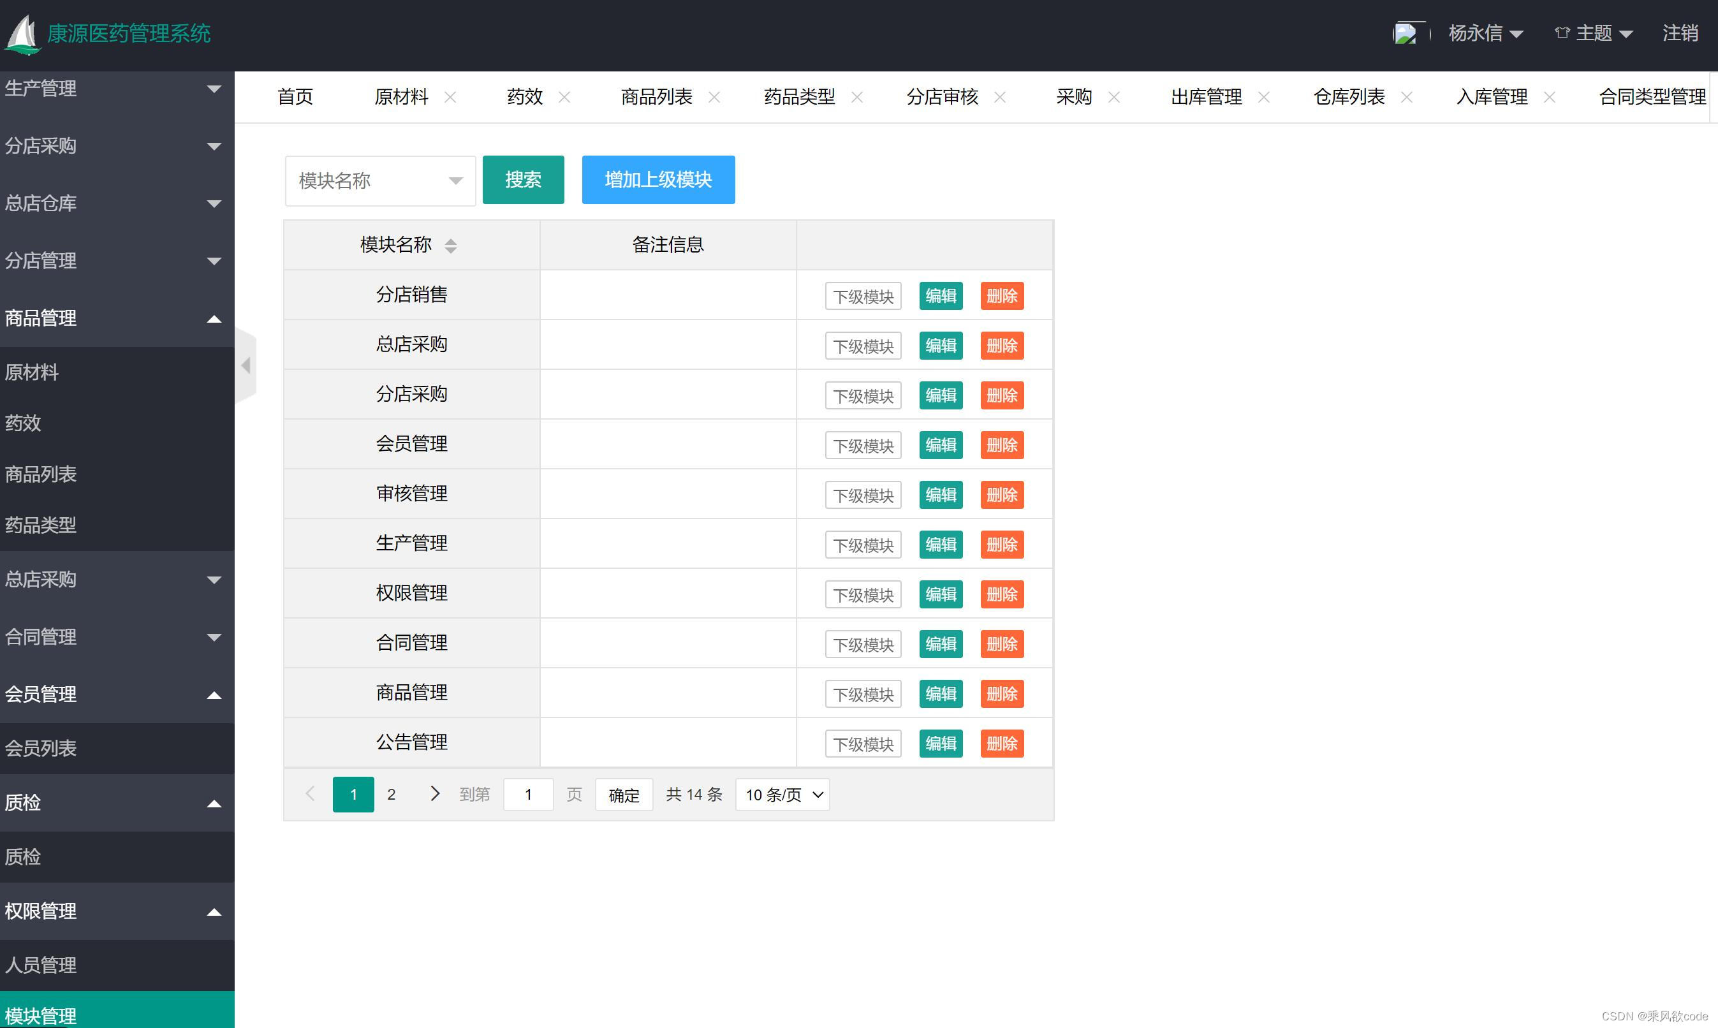Click the page number jump input field
The height and width of the screenshot is (1028, 1718).
point(528,795)
